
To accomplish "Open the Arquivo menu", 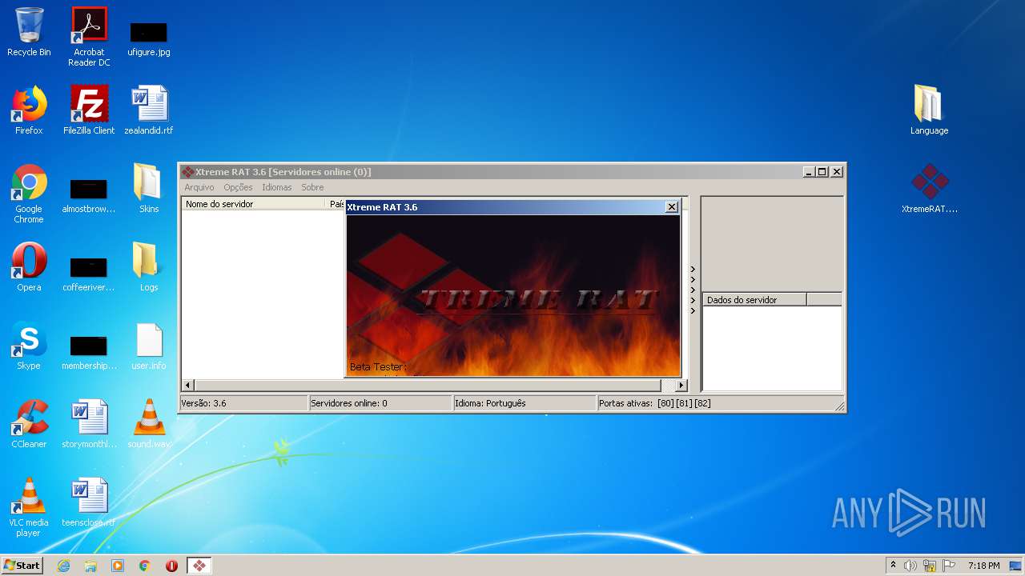I will (x=199, y=187).
